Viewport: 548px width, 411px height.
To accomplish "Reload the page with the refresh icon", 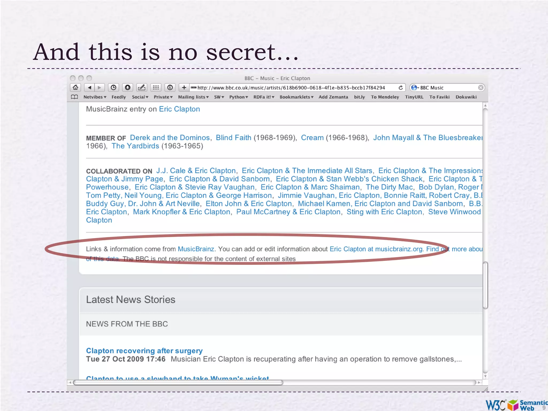I will pyautogui.click(x=401, y=88).
